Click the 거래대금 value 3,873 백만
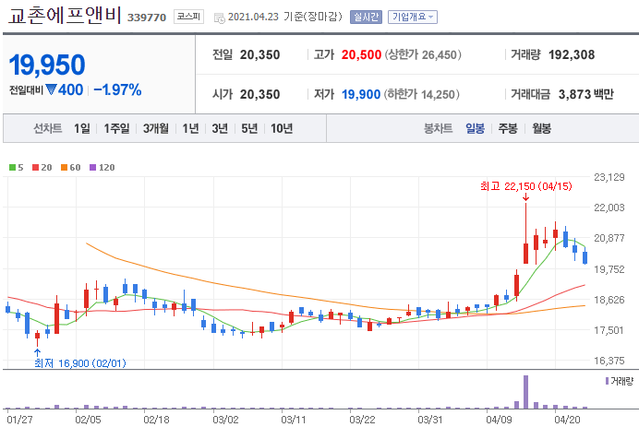The width and height of the screenshot is (639, 427). [586, 94]
